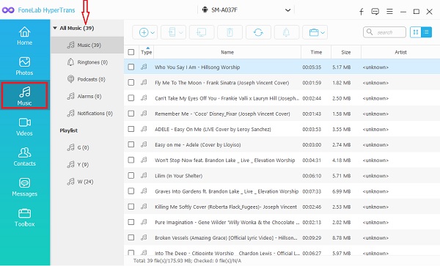This screenshot has height=266, width=440.
Task: Click the toolbox briefcase toolbar icon
Action: pos(313,32)
